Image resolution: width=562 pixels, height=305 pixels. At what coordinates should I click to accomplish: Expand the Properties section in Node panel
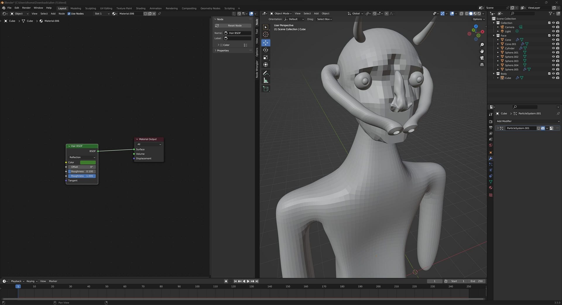click(223, 50)
